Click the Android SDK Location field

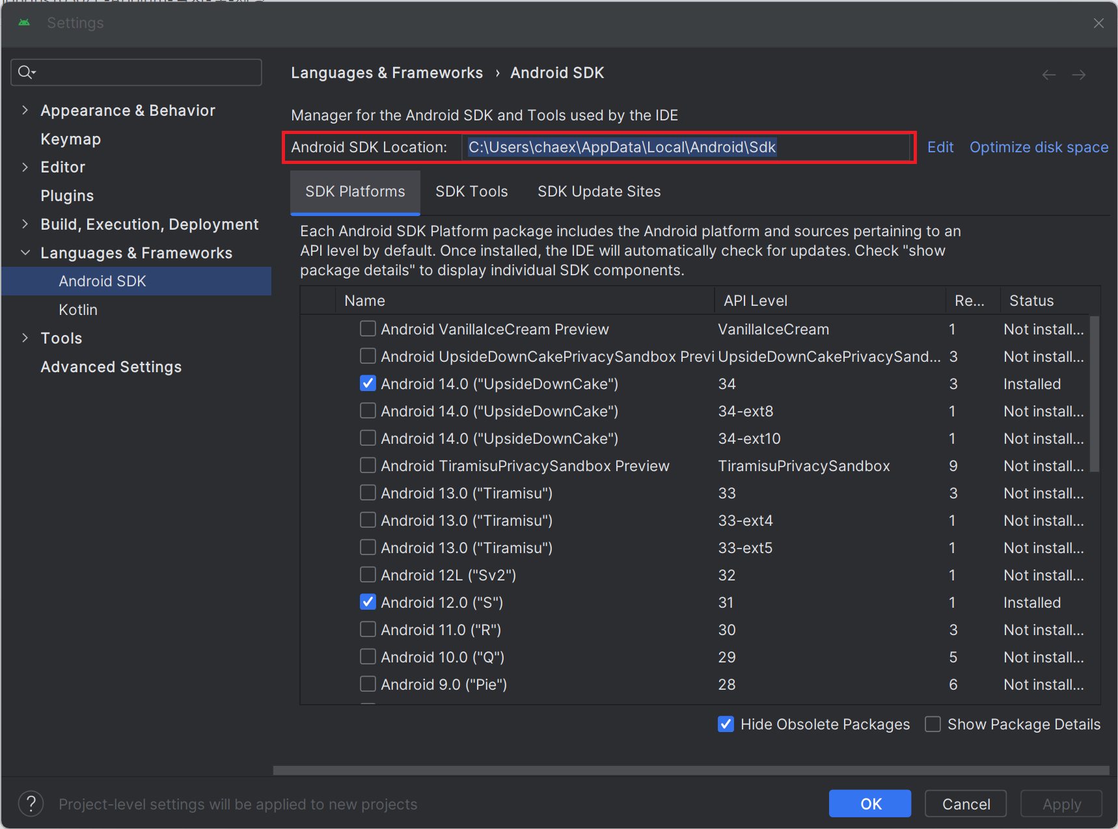(x=685, y=147)
